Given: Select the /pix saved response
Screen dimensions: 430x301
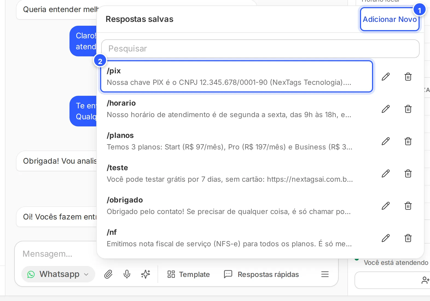Looking at the screenshot, I should click(237, 76).
